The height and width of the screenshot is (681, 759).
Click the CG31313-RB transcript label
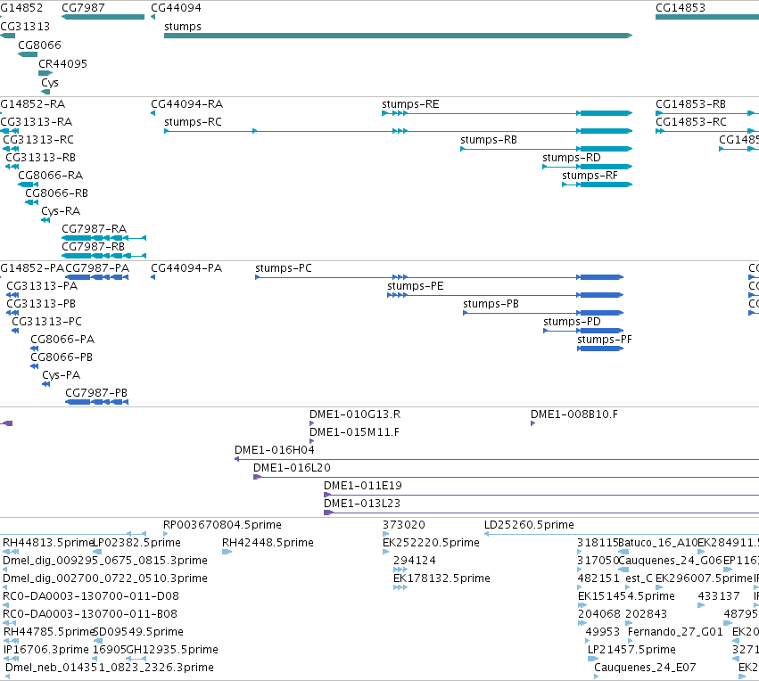pos(41,158)
